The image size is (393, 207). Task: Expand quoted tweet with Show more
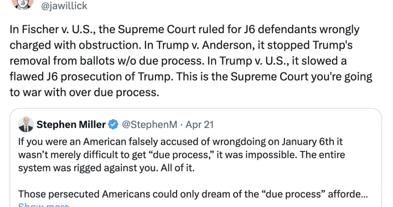(44, 205)
